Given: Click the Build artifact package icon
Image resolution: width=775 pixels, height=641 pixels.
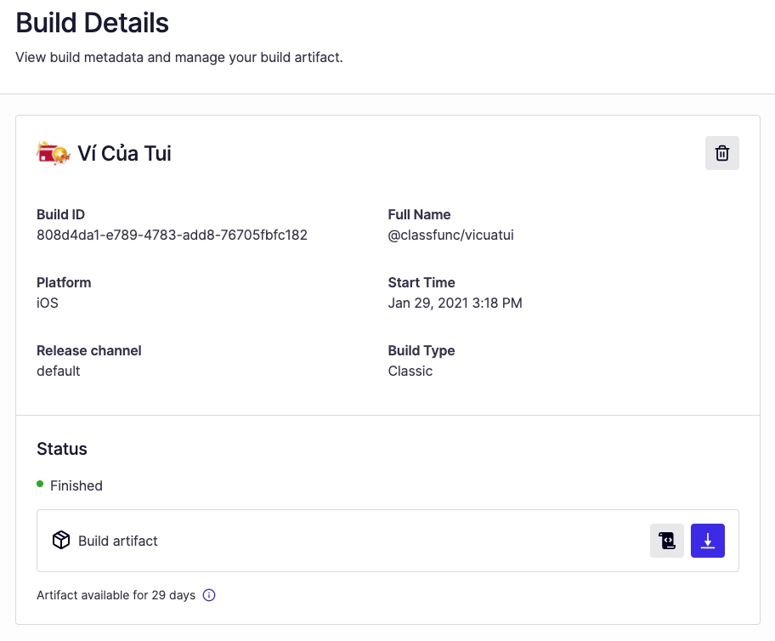Looking at the screenshot, I should pyautogui.click(x=61, y=541).
